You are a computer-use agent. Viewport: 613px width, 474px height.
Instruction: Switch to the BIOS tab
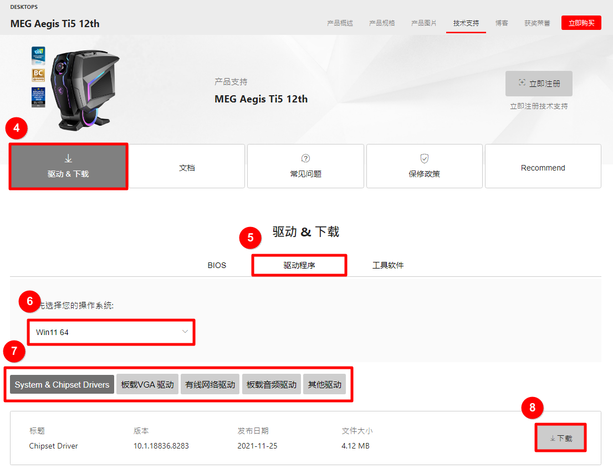click(217, 265)
